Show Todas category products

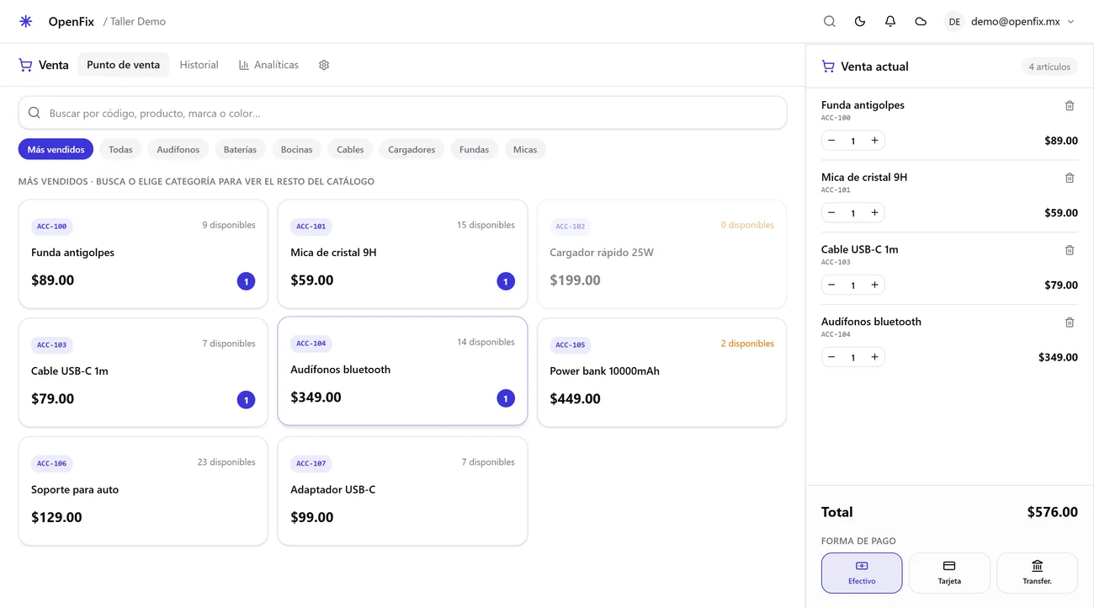120,150
